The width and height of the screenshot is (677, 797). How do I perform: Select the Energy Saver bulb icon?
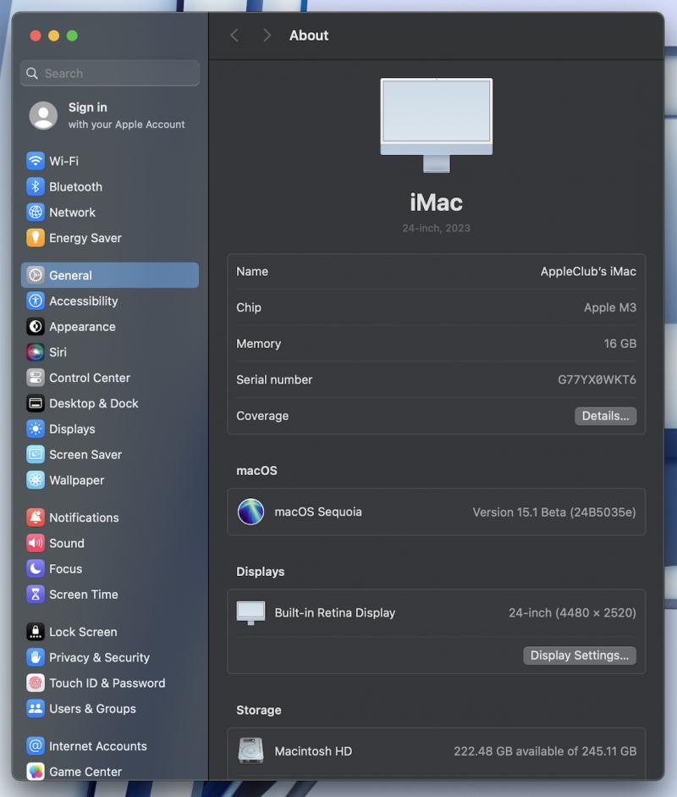(x=36, y=238)
